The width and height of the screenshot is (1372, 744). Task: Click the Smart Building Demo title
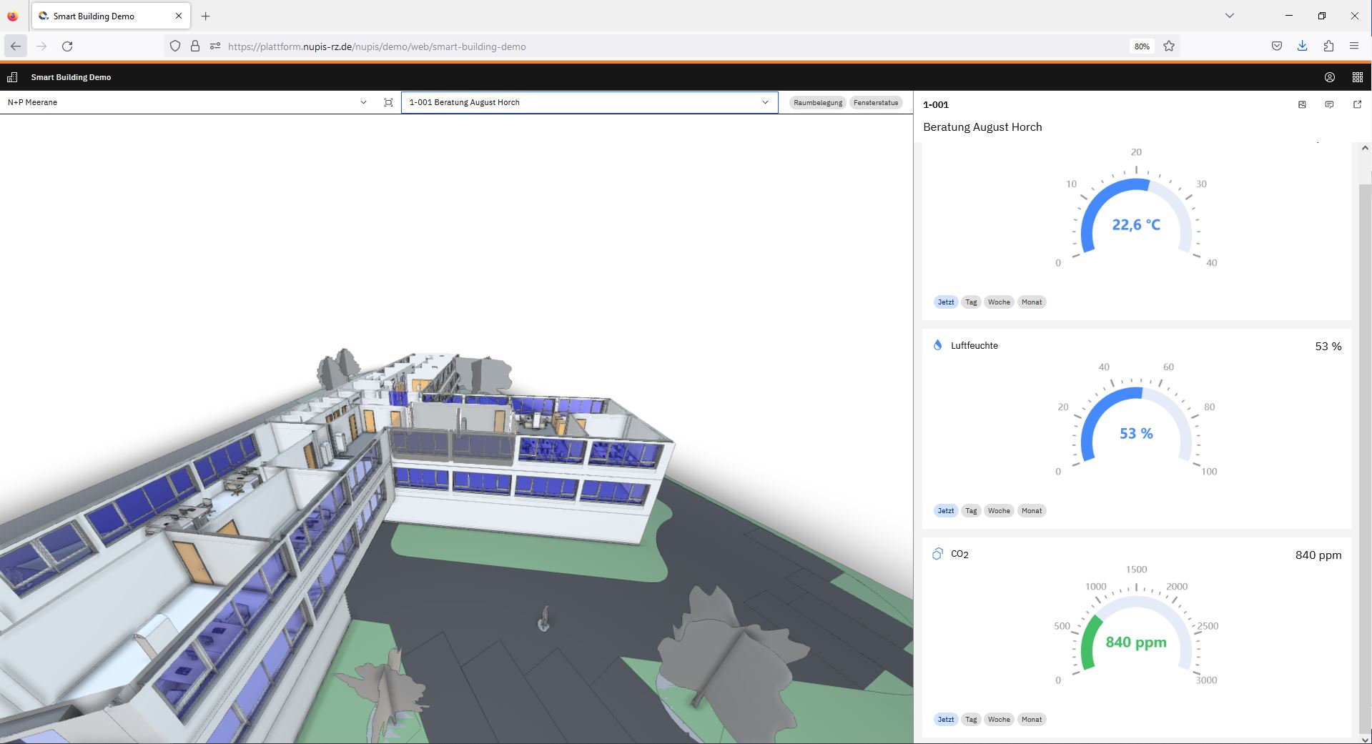tap(71, 77)
